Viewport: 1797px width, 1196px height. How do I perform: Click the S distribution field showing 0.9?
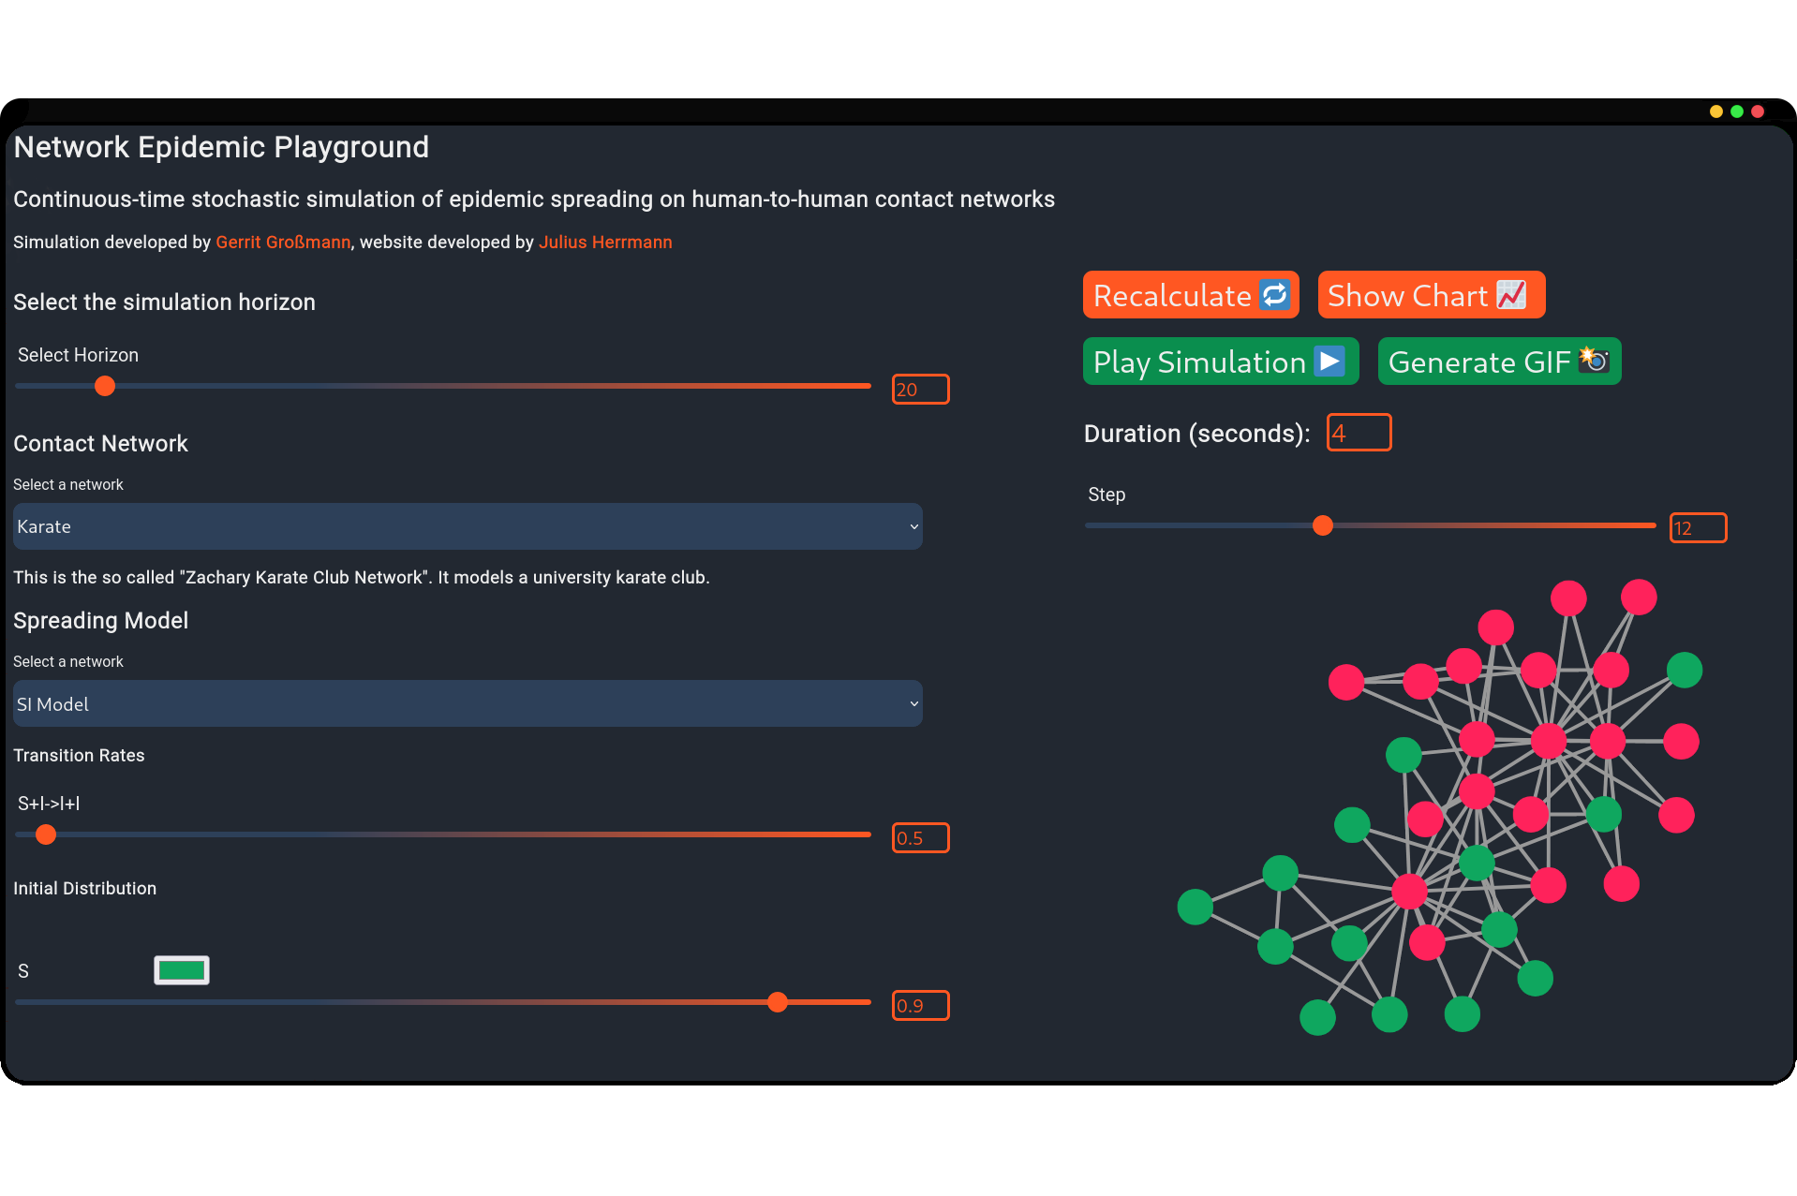pos(920,1006)
